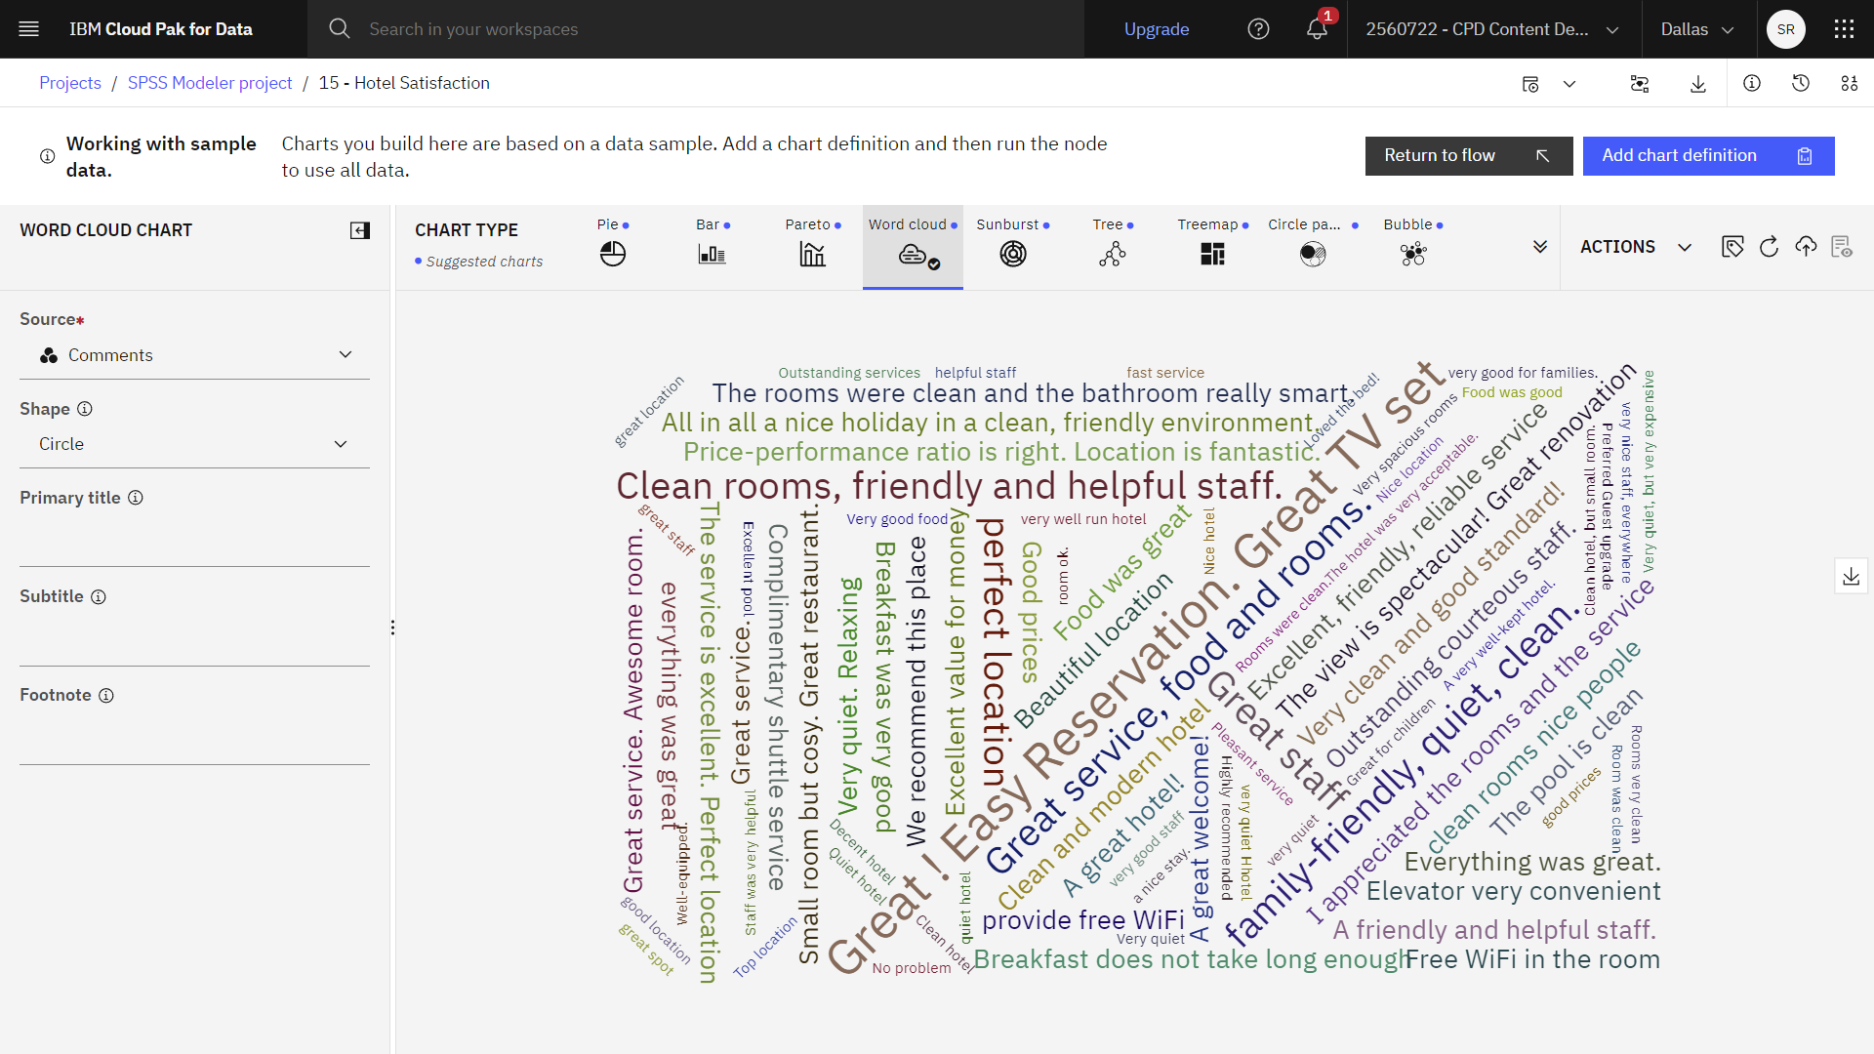Select the Word cloud chart type
The width and height of the screenshot is (1874, 1054).
coord(913,246)
